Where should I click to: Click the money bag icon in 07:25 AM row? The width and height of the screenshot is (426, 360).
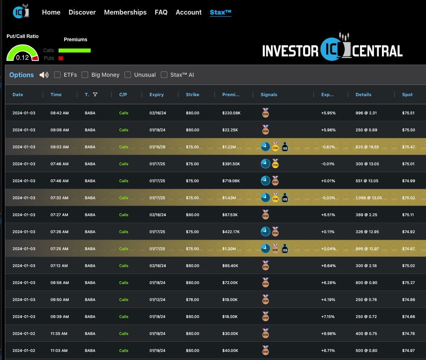pyautogui.click(x=285, y=248)
